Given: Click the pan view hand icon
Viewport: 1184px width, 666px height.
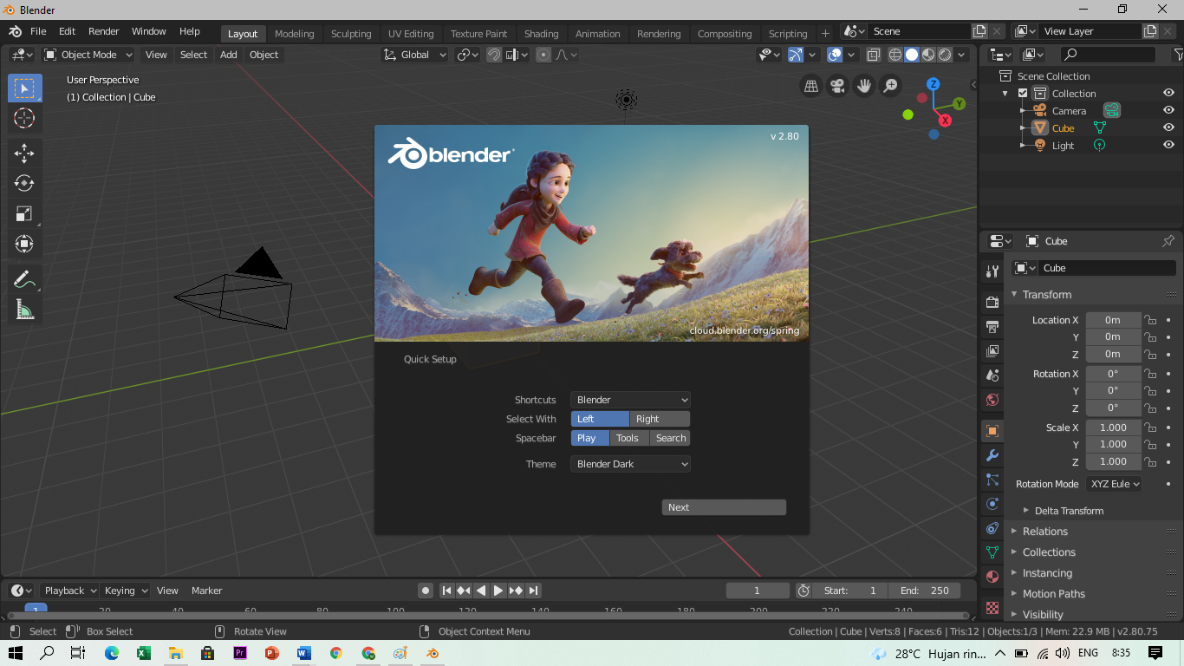Looking at the screenshot, I should click(x=863, y=86).
